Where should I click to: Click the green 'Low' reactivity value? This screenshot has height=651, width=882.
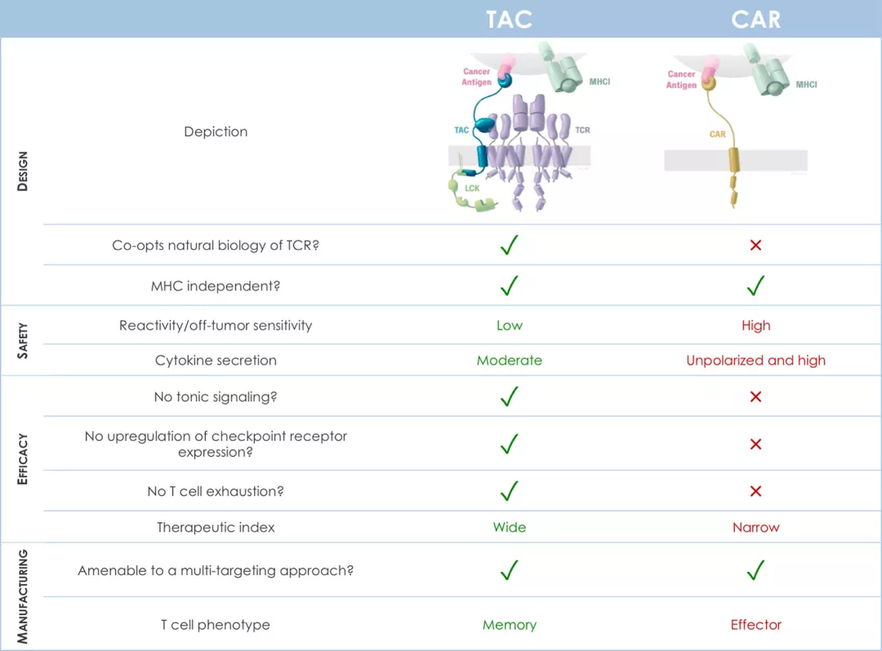(510, 326)
